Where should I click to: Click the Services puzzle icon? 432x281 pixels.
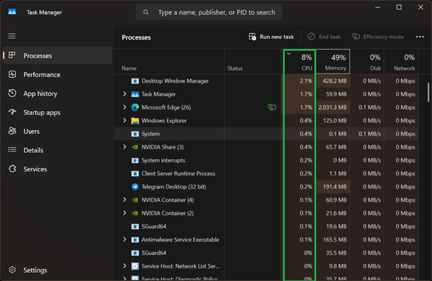point(12,168)
